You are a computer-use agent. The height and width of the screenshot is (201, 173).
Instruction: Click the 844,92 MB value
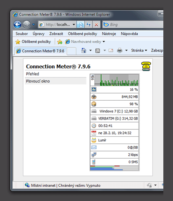point(130,97)
